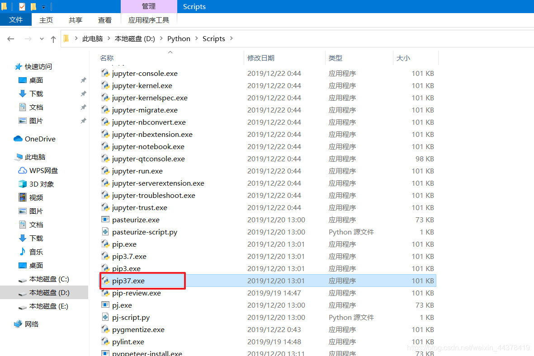Screen dimensions: 534x356
Task: Click the properties checkmark icon in title bar
Action: coord(22,6)
